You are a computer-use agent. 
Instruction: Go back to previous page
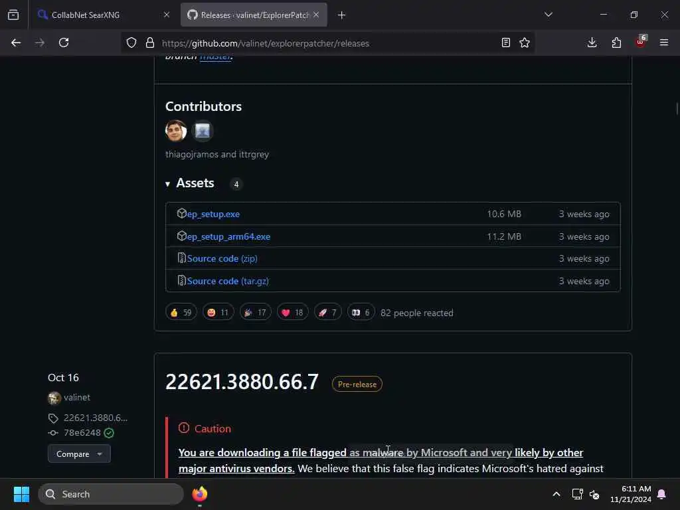click(16, 42)
